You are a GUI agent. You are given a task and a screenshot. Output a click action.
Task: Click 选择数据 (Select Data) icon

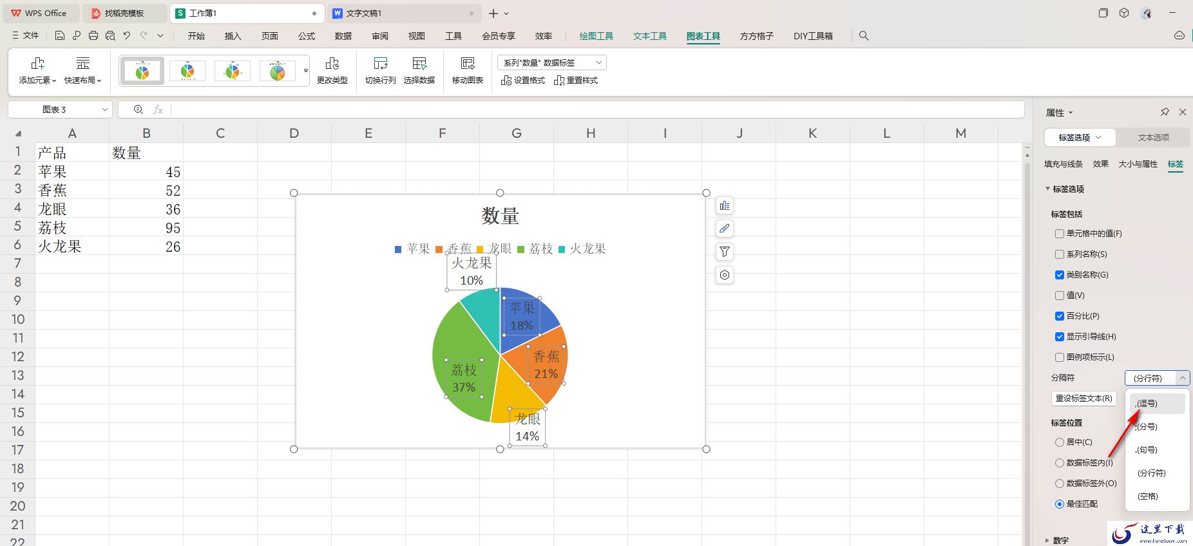tap(419, 70)
